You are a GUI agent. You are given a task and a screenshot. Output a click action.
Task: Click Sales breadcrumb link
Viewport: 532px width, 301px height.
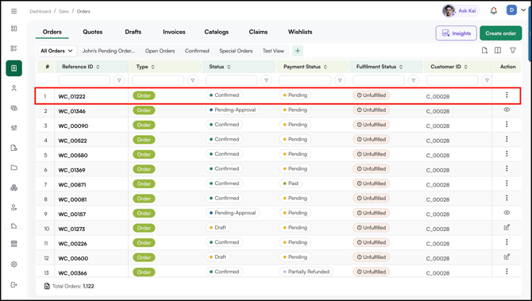point(64,11)
